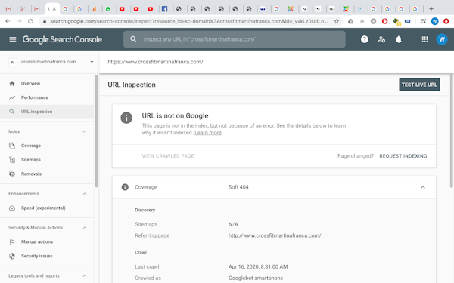Close the active Search Console tab
The image size is (454, 283).
pyautogui.click(x=54, y=9)
